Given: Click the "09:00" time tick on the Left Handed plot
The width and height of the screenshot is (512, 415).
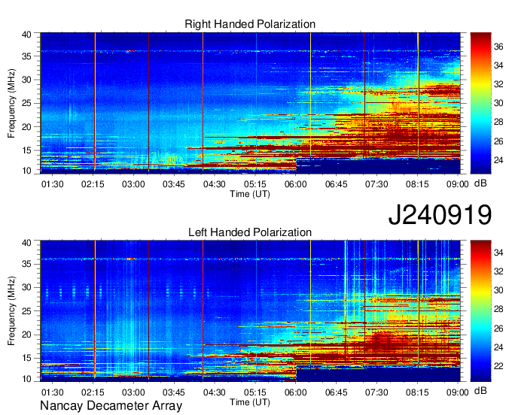Looking at the screenshot, I should (458, 392).
